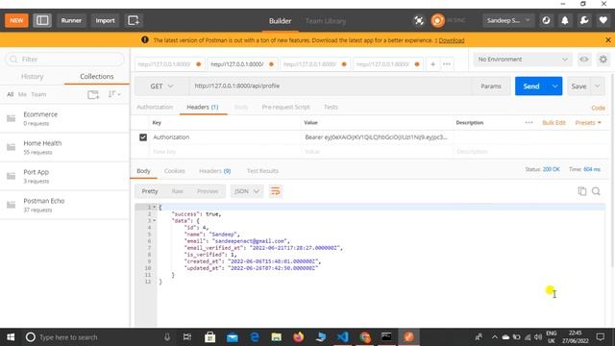Open the Test Results tab
The image size is (615, 346).
coord(262,171)
